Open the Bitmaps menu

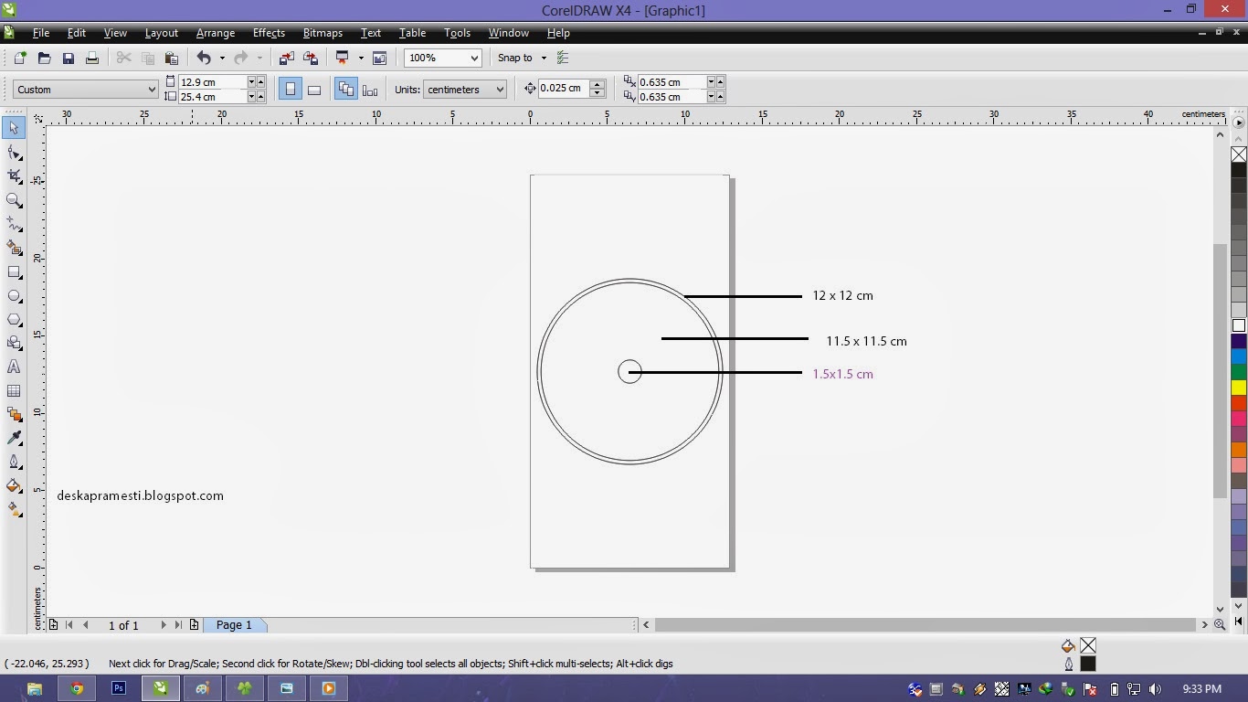point(322,33)
